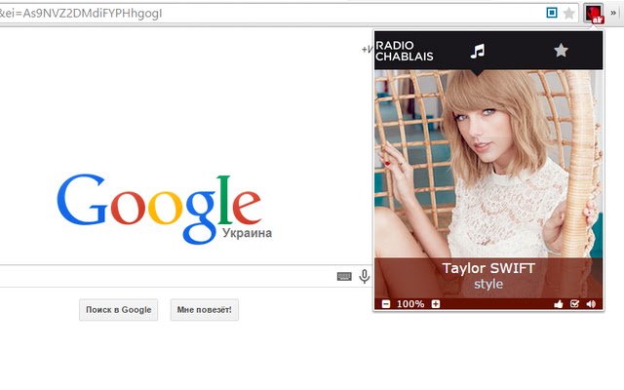Click the Taylor SWIFT artist name

pyautogui.click(x=488, y=268)
